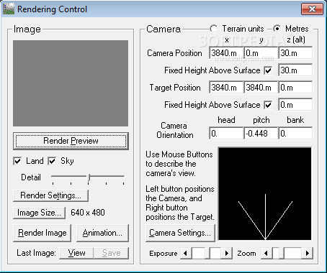Toggle camera Fixed Height Above Surface checkbox
This screenshot has height=273, width=327.
tap(268, 70)
